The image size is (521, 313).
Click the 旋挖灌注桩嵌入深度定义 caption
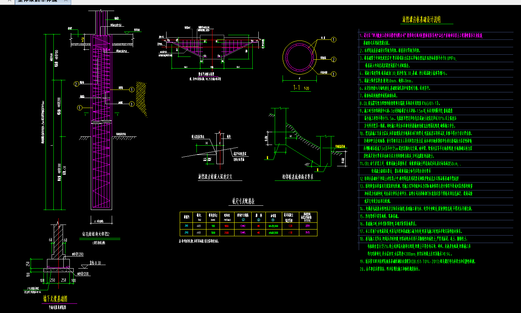(215, 177)
